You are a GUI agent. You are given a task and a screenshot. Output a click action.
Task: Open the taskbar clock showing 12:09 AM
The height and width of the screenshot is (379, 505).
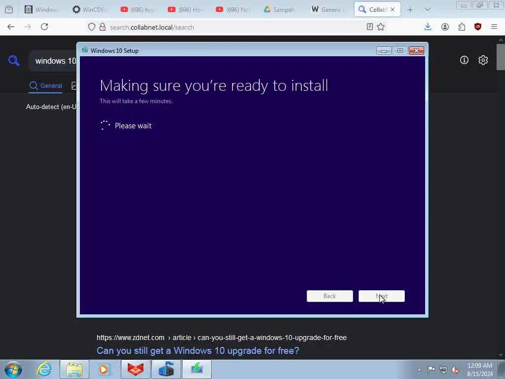480,370
